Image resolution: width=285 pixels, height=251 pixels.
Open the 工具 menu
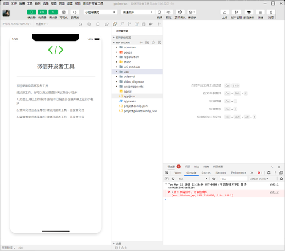click(30, 3)
